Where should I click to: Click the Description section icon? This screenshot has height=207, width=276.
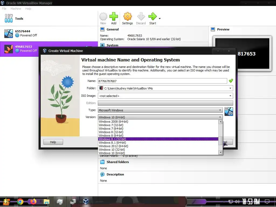102,174
